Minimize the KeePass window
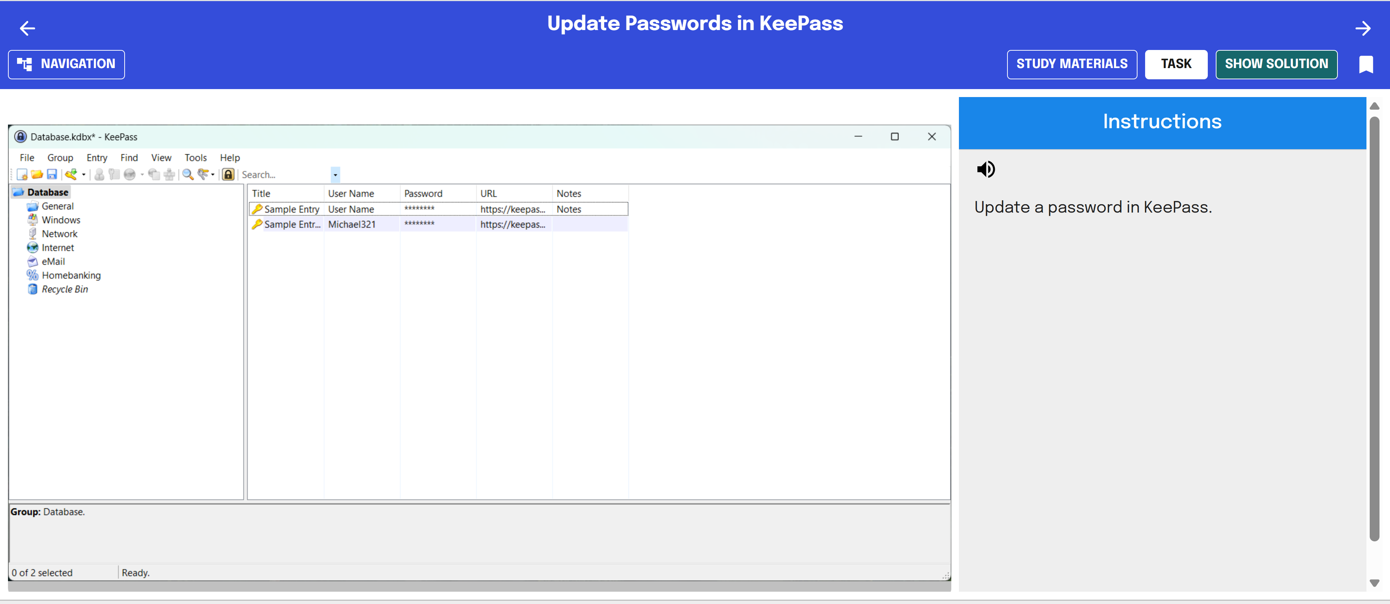Viewport: 1390px width, 604px height. tap(858, 137)
